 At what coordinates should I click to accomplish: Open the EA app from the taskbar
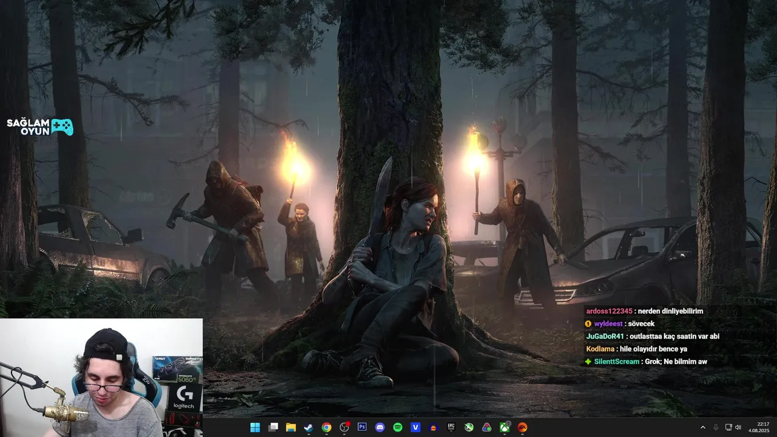coord(522,427)
